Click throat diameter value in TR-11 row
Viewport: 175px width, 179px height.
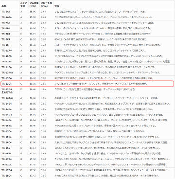pos(43,45)
